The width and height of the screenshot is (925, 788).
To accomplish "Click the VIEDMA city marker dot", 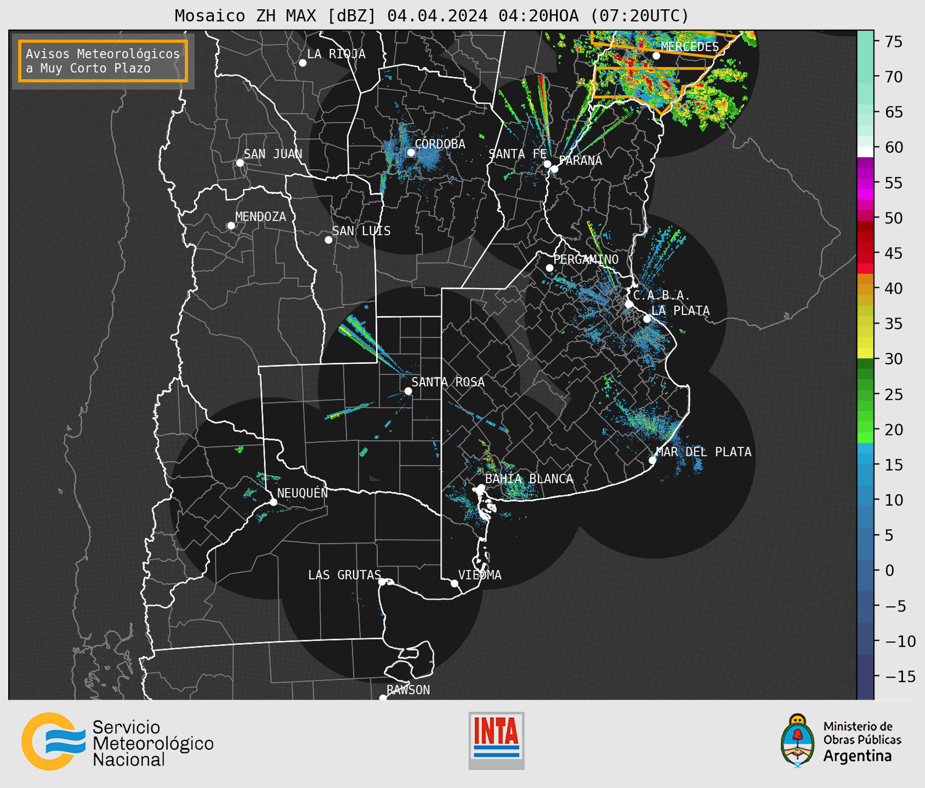I will [454, 584].
